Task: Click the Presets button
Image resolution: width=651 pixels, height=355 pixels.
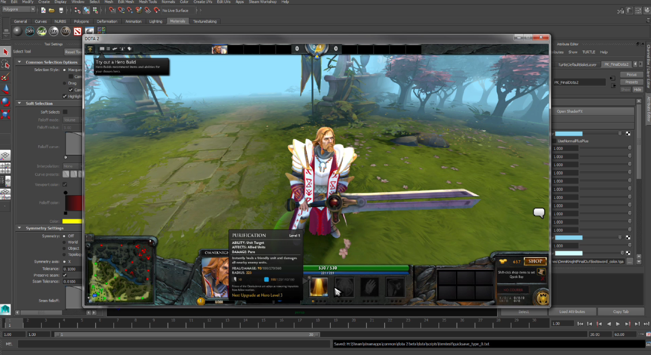Action: pos(631,82)
